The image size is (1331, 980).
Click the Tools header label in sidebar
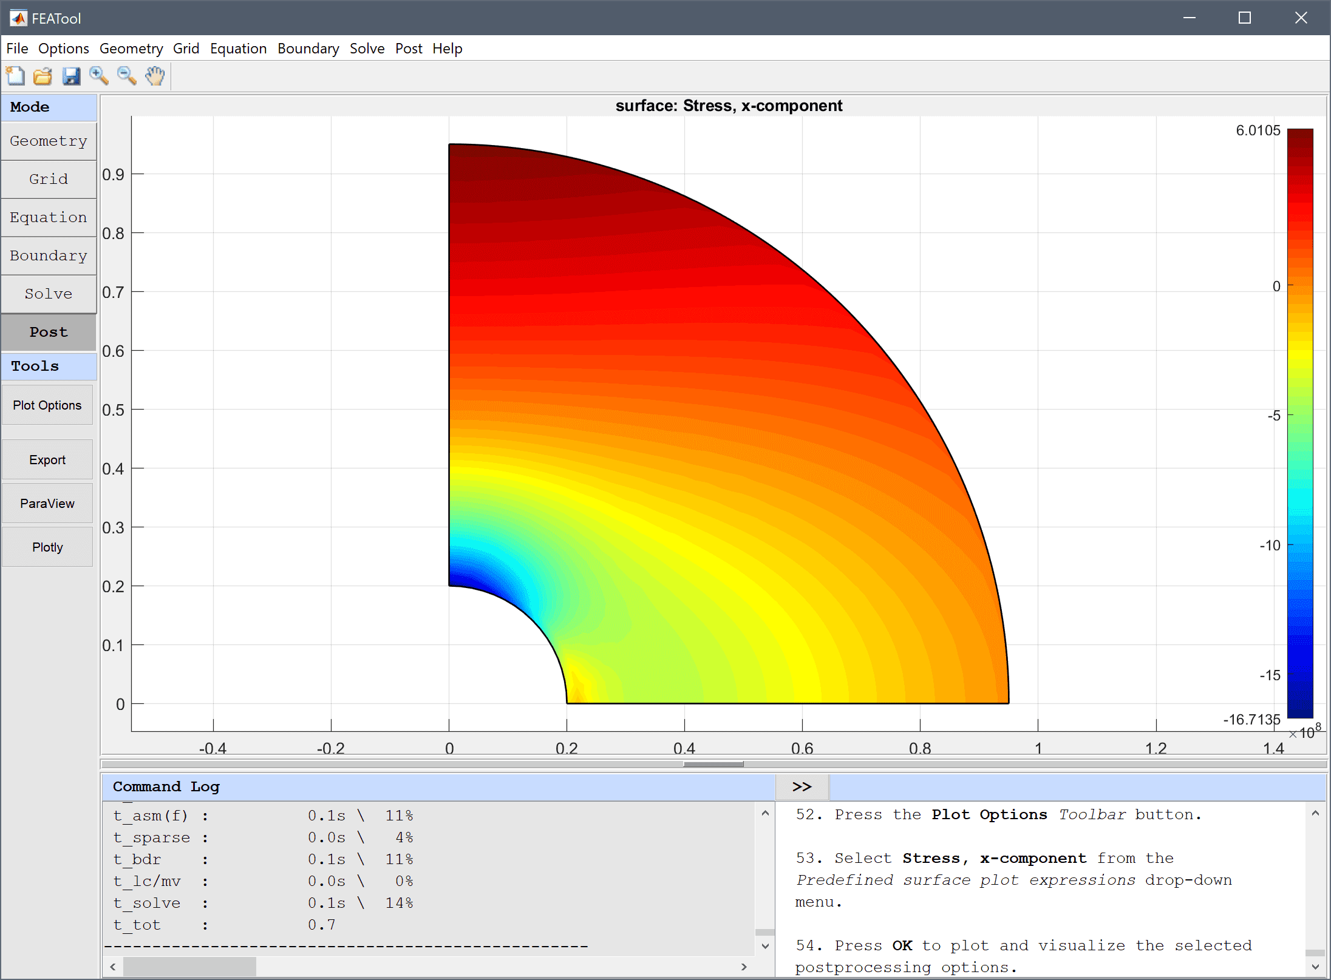point(35,367)
